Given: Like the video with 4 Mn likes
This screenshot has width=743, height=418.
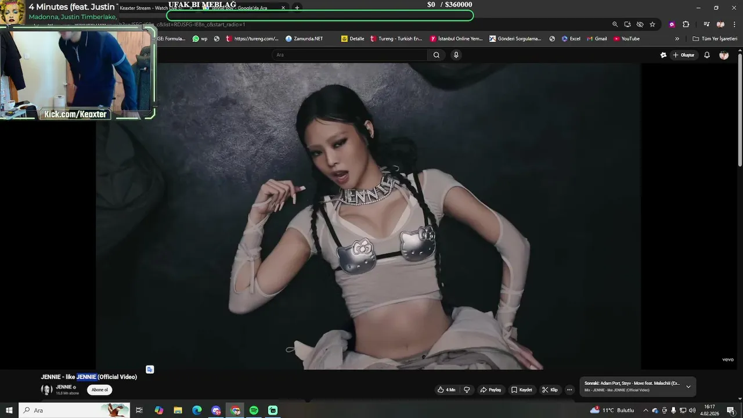Looking at the screenshot, I should [x=446, y=390].
